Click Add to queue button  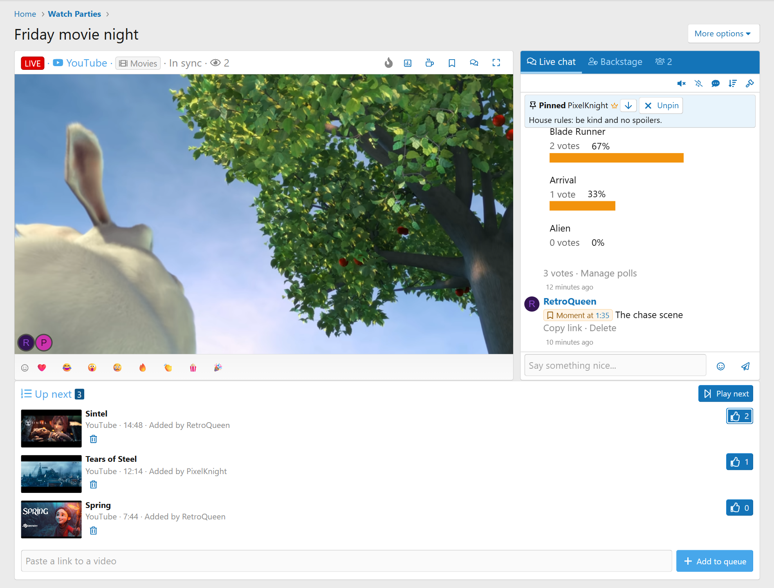pyautogui.click(x=714, y=561)
